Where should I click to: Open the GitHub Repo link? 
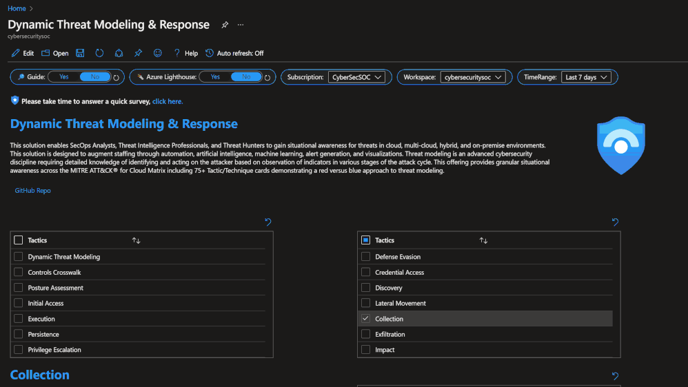tap(33, 190)
